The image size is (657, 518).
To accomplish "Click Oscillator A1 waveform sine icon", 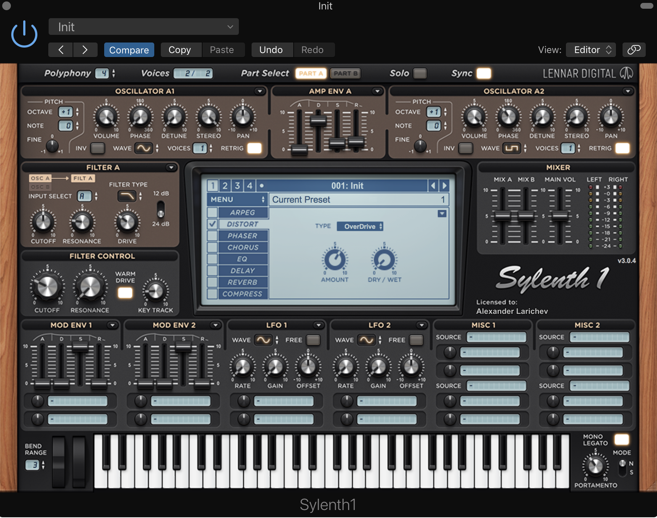I will pyautogui.click(x=144, y=148).
